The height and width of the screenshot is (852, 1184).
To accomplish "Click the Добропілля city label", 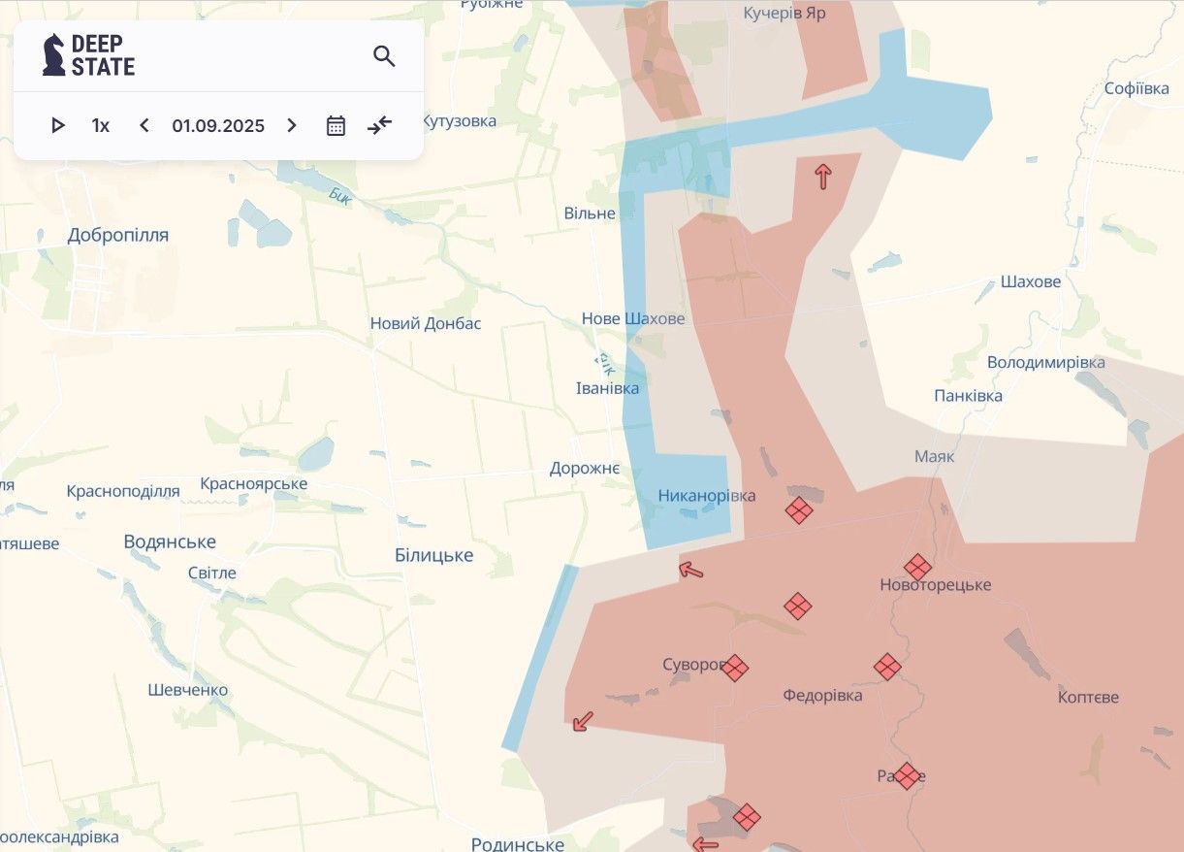I will 118,235.
